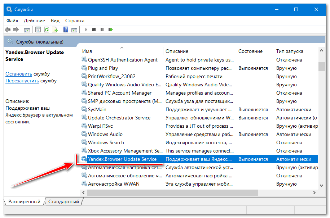
Task: Select the Windows Search service row
Action: click(106, 142)
